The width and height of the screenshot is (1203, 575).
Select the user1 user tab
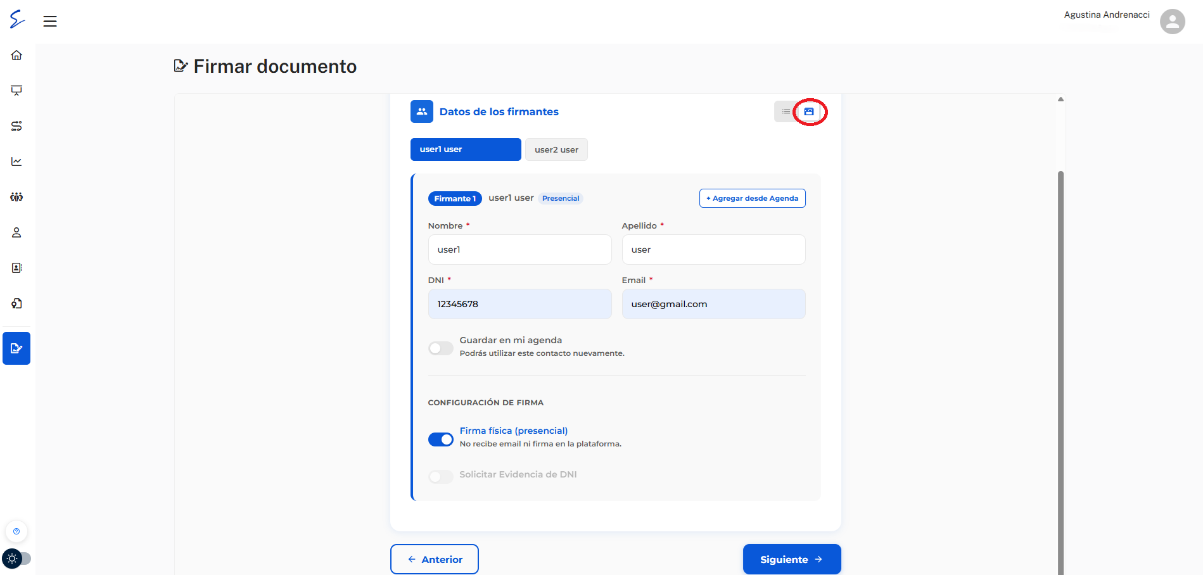point(466,149)
